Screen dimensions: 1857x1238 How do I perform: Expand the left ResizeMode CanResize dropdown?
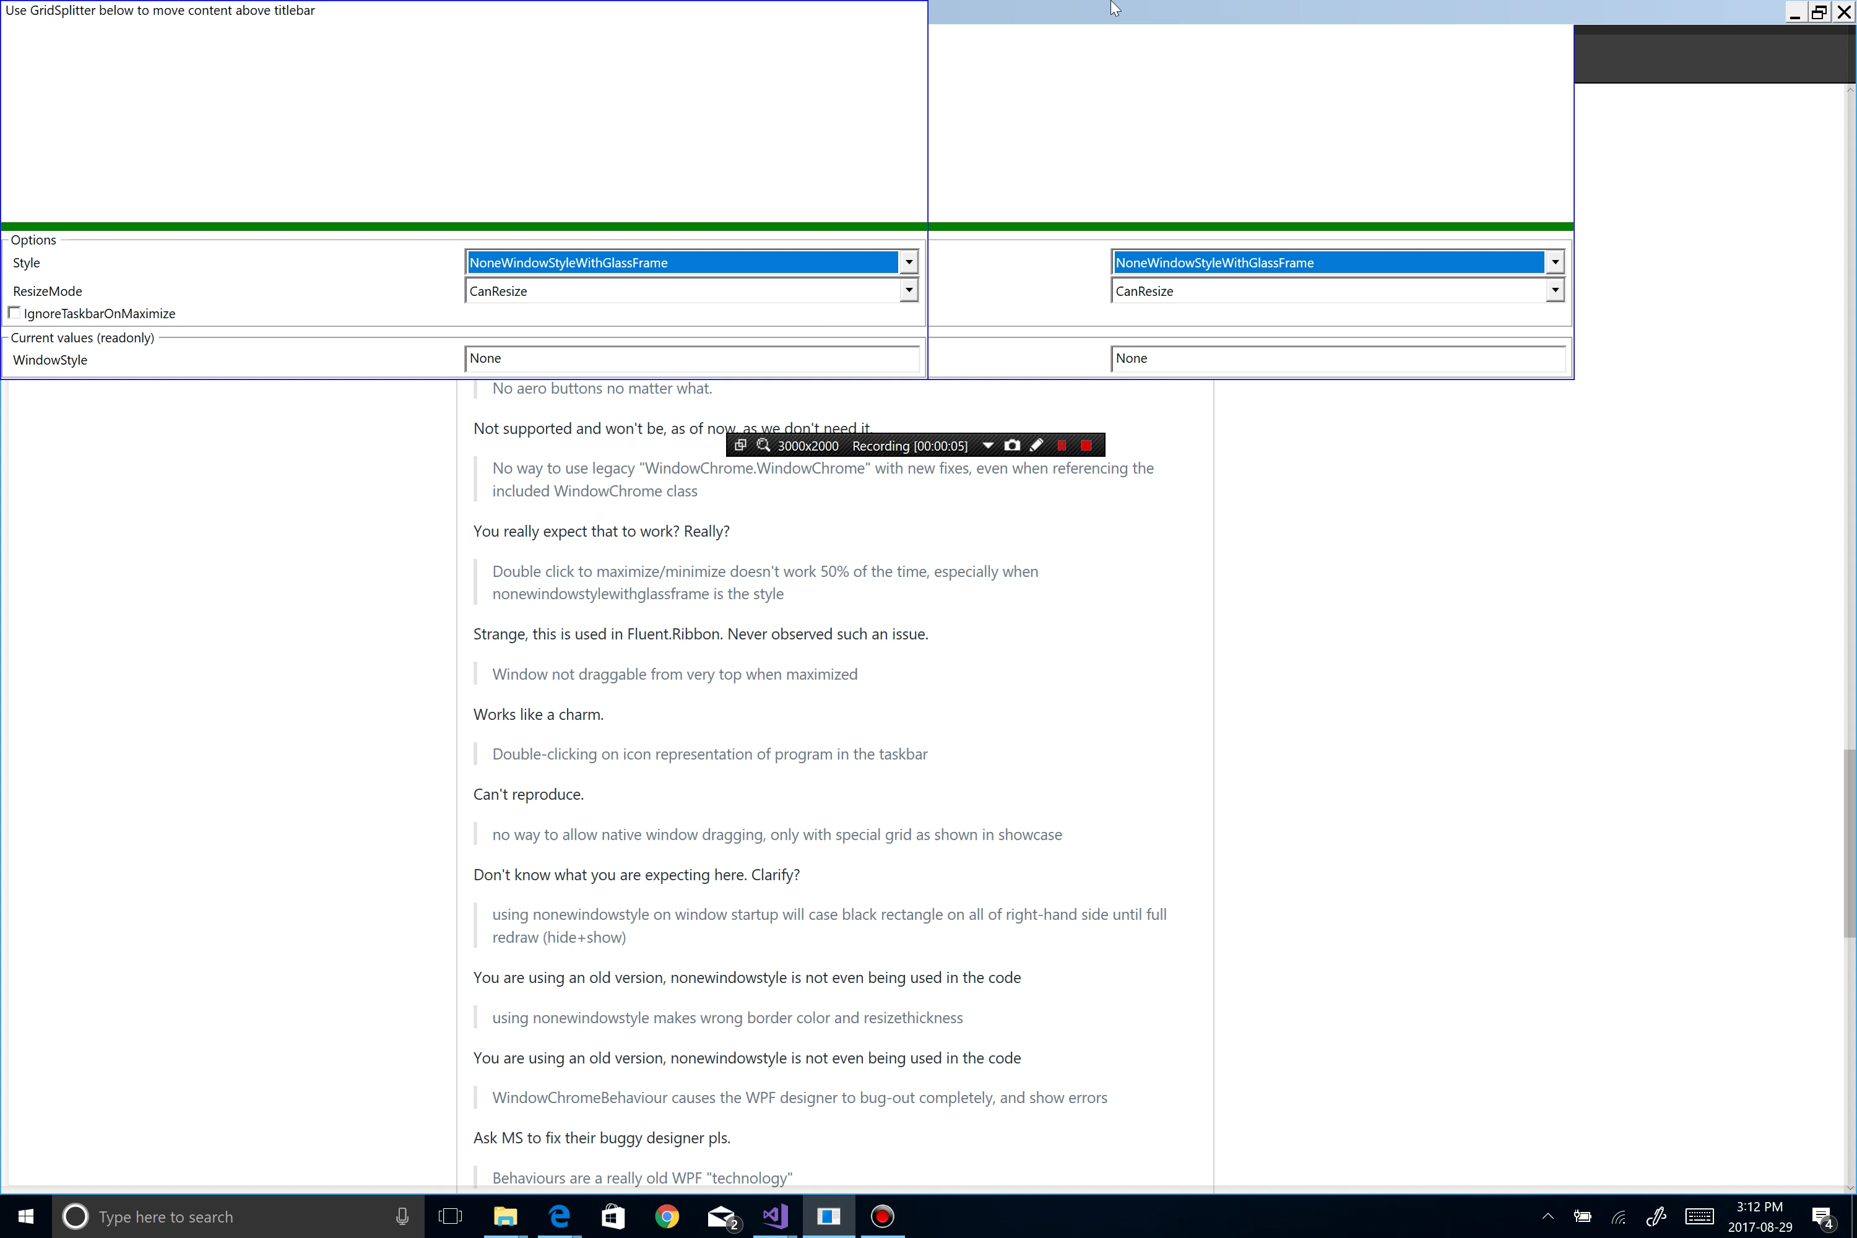909,290
